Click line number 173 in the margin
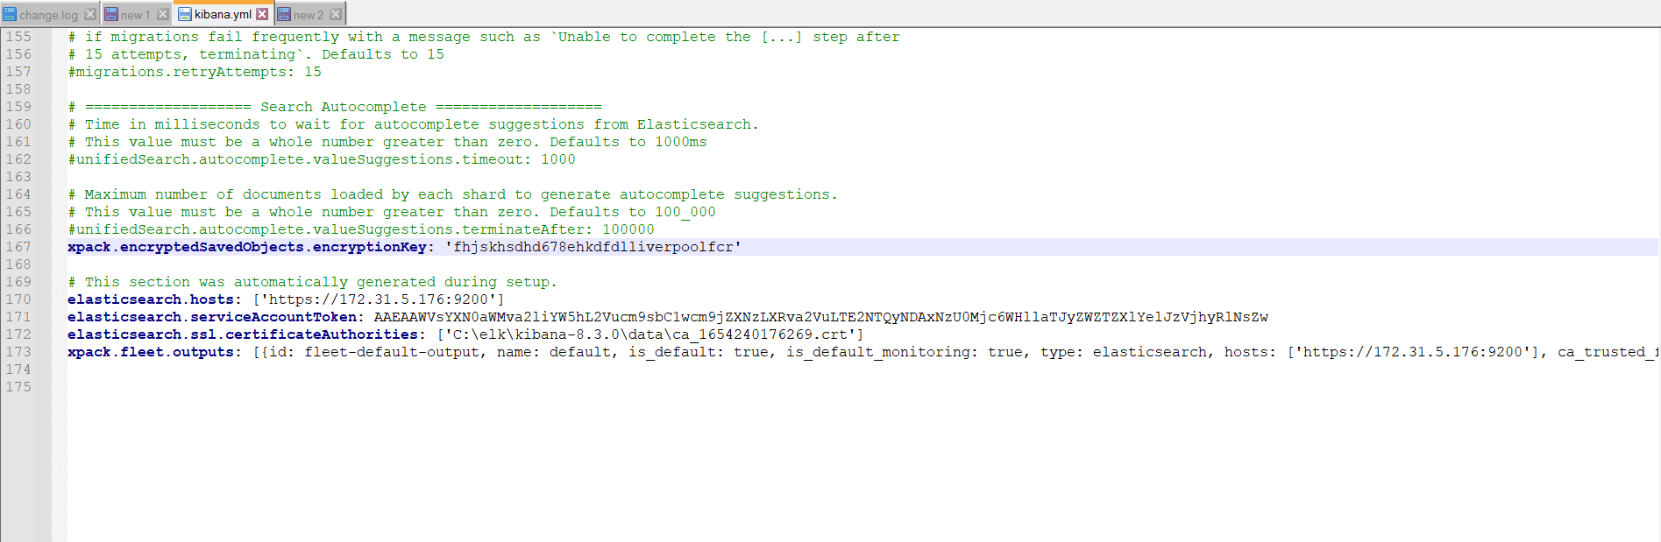This screenshot has height=542, width=1661. (x=18, y=352)
